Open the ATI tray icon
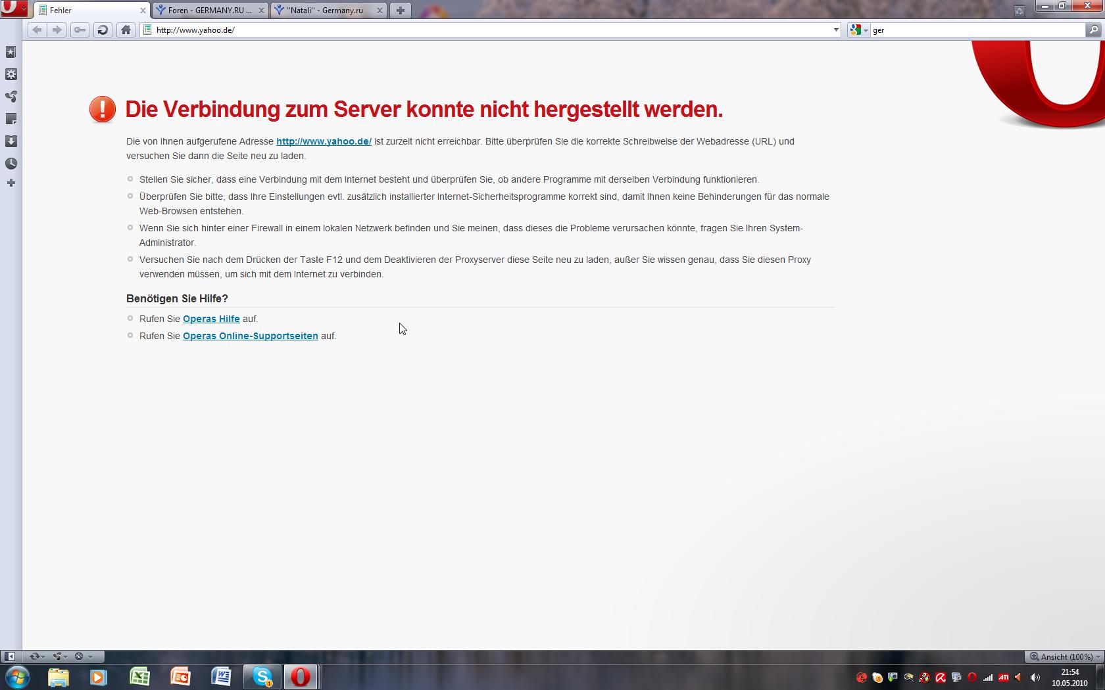1105x690 pixels. pyautogui.click(x=1004, y=678)
